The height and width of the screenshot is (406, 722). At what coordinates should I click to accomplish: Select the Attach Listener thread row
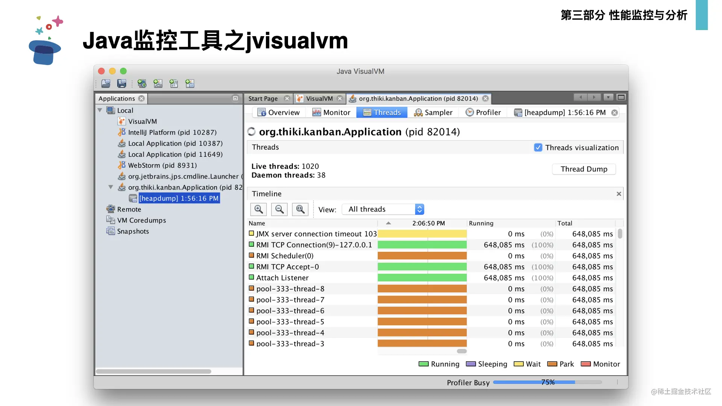[x=432, y=278]
